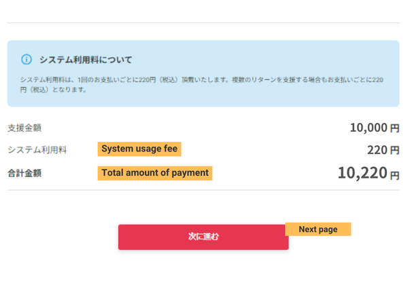The height and width of the screenshot is (281, 408).
Task: Click the 220 system fee value
Action: (x=376, y=150)
